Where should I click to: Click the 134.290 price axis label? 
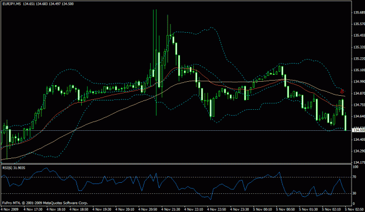(x=359, y=151)
